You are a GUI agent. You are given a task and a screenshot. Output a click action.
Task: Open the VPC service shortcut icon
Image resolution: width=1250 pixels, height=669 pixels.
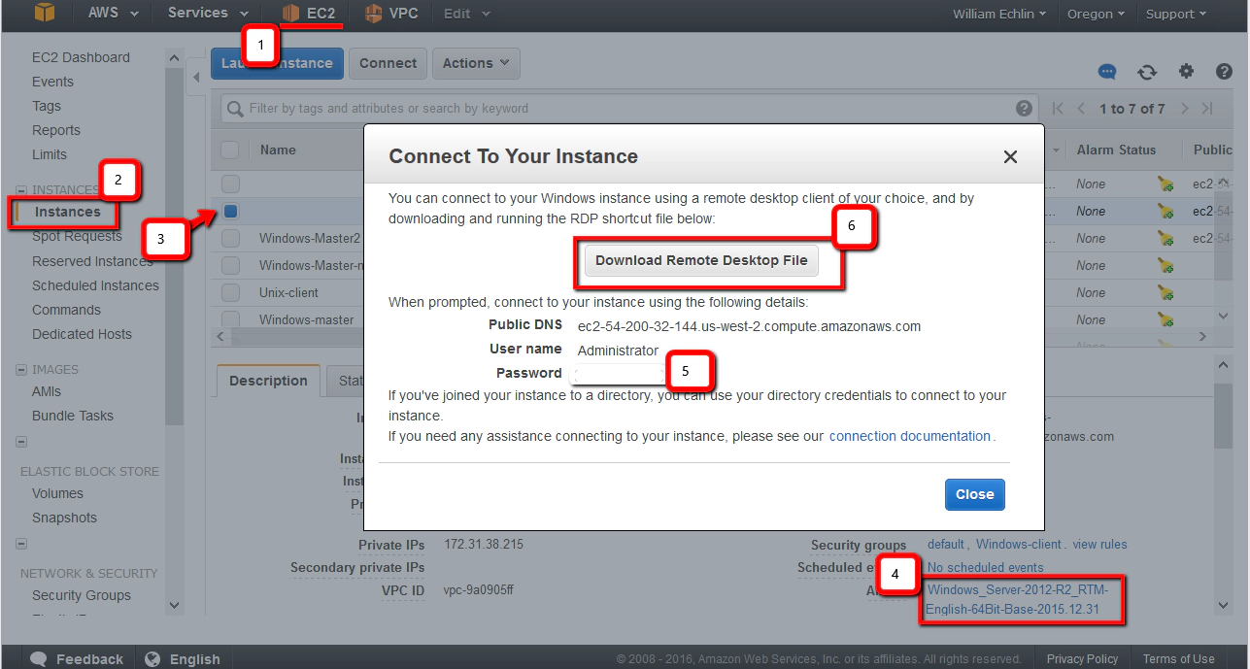(x=372, y=14)
